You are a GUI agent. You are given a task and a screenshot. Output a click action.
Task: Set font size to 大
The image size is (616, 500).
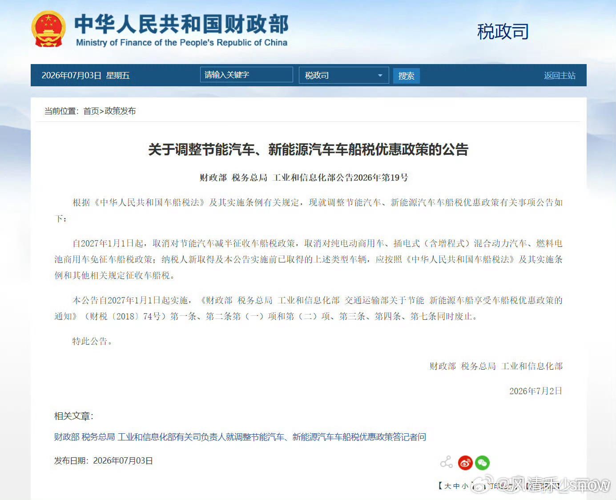tap(447, 486)
